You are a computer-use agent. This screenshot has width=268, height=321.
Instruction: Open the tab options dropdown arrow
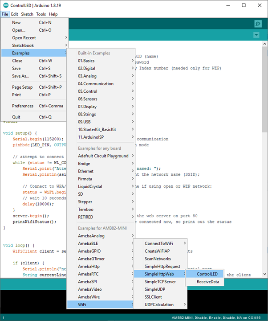point(256,35)
